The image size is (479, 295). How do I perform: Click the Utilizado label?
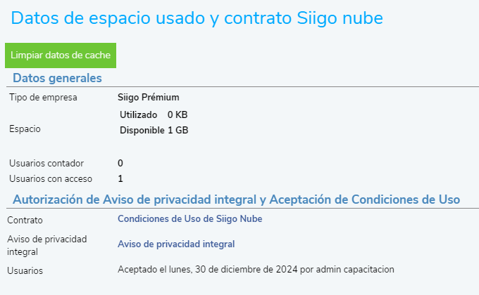(139, 114)
